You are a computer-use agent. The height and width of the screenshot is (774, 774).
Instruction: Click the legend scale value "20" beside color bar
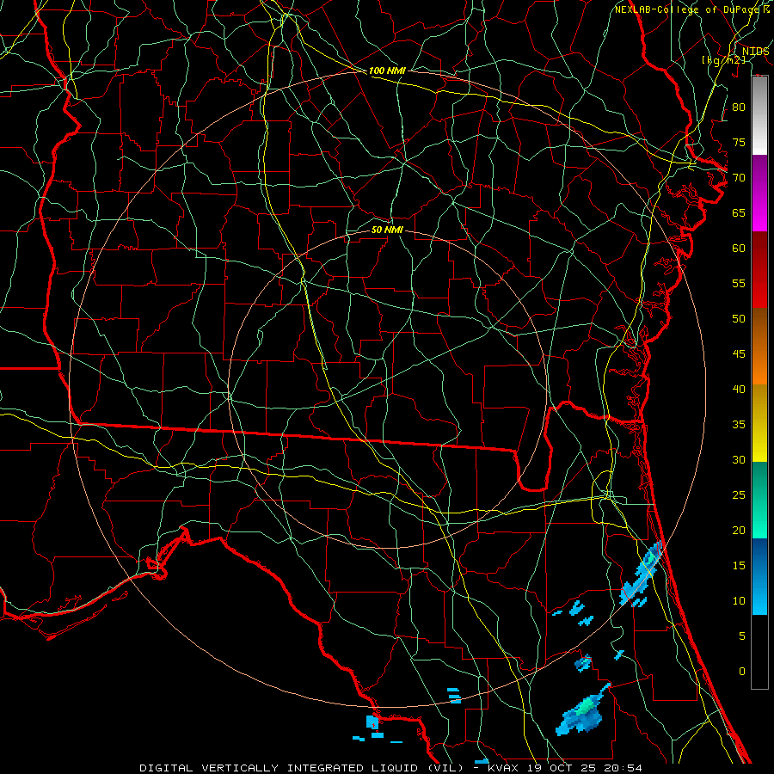coord(739,530)
